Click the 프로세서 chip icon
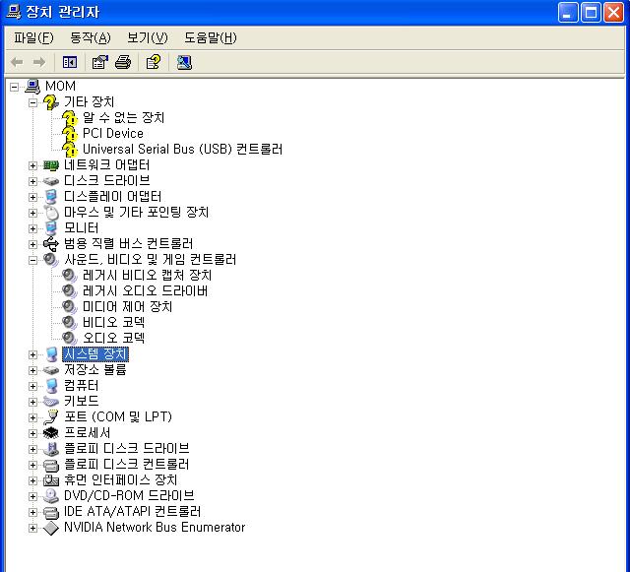 coord(51,433)
